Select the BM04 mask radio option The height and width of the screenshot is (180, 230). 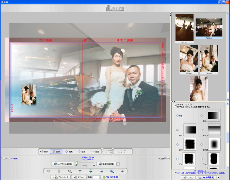[x=202, y=144]
